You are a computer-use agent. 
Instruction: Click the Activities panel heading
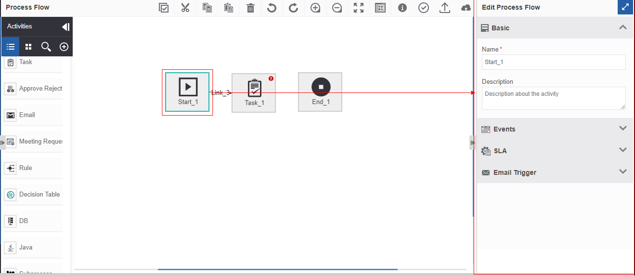(x=19, y=26)
